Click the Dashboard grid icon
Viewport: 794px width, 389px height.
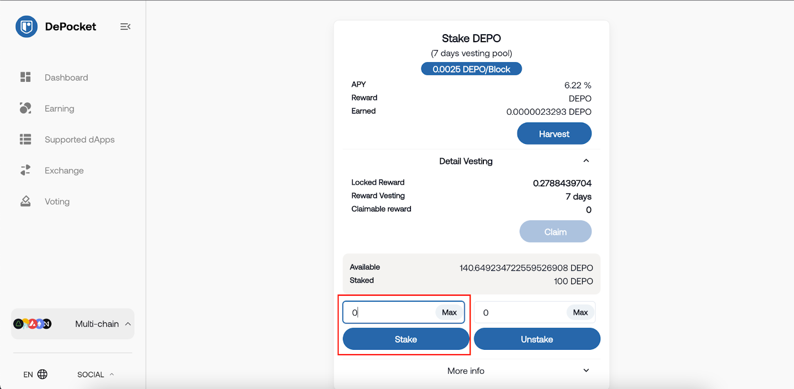(x=25, y=77)
